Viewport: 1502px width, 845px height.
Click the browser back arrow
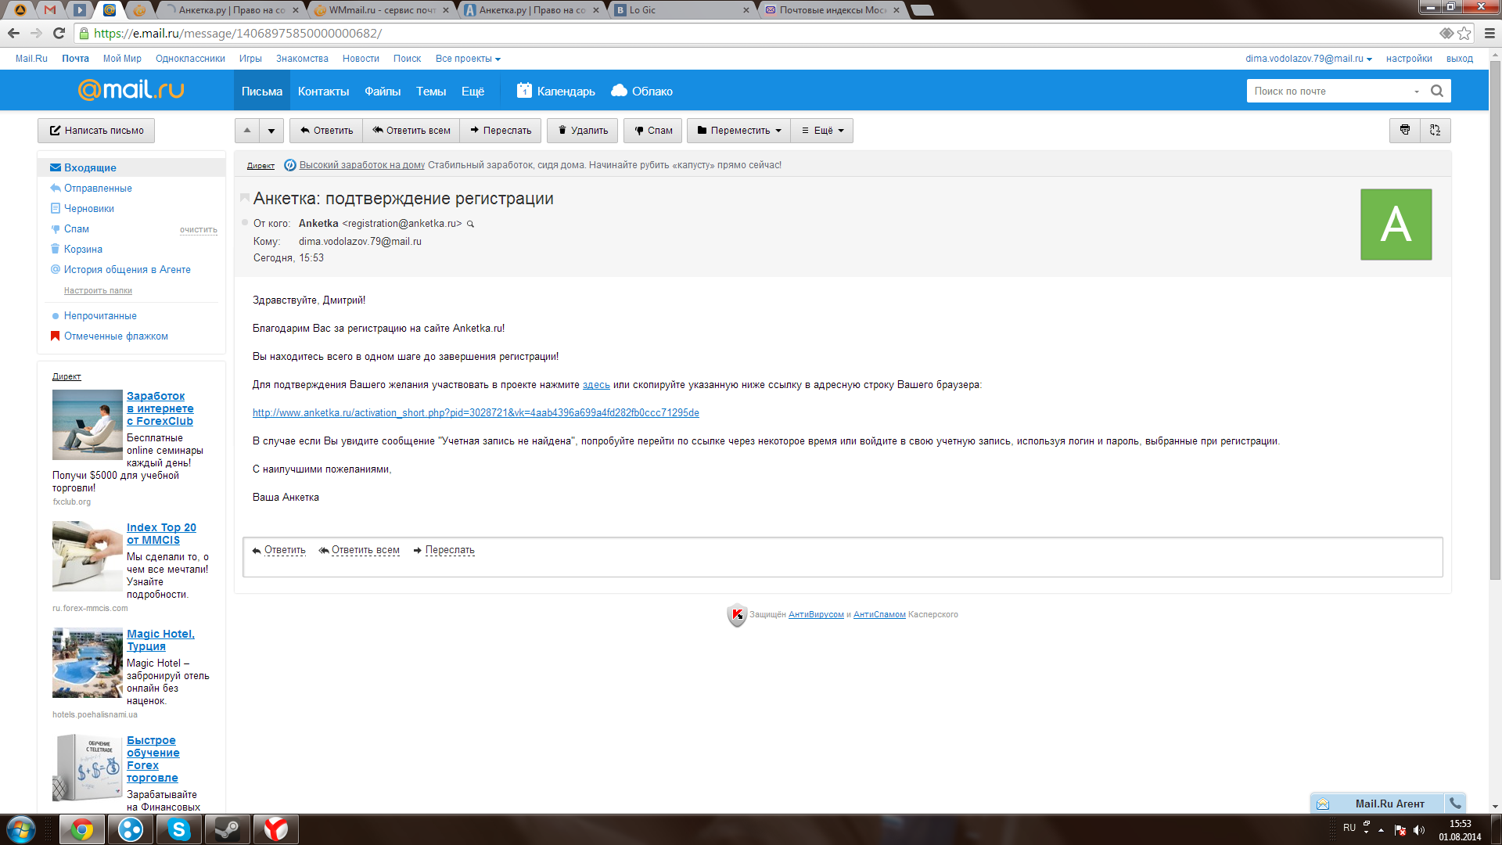(13, 33)
